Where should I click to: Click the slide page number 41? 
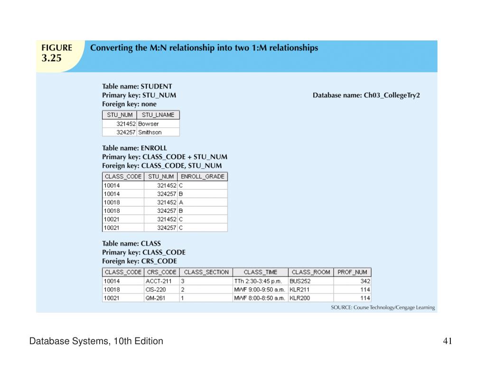[448, 341]
